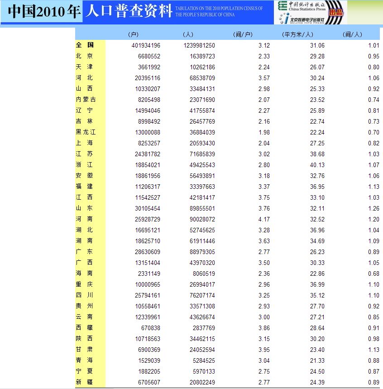Click the 全国 row label

85,45
